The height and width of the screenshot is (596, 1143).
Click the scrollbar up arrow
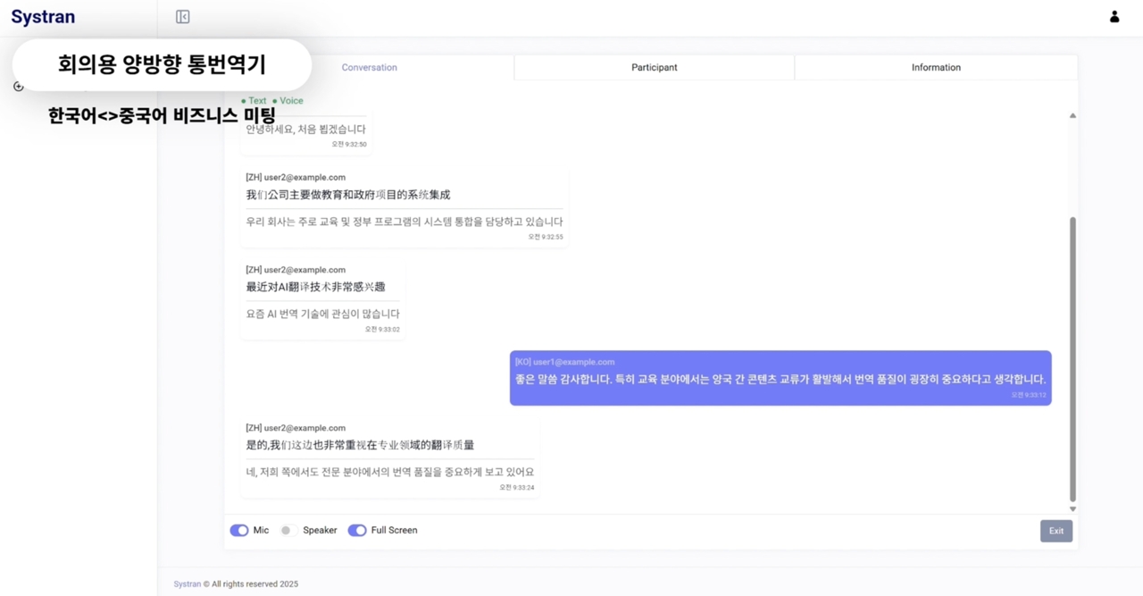(1072, 115)
